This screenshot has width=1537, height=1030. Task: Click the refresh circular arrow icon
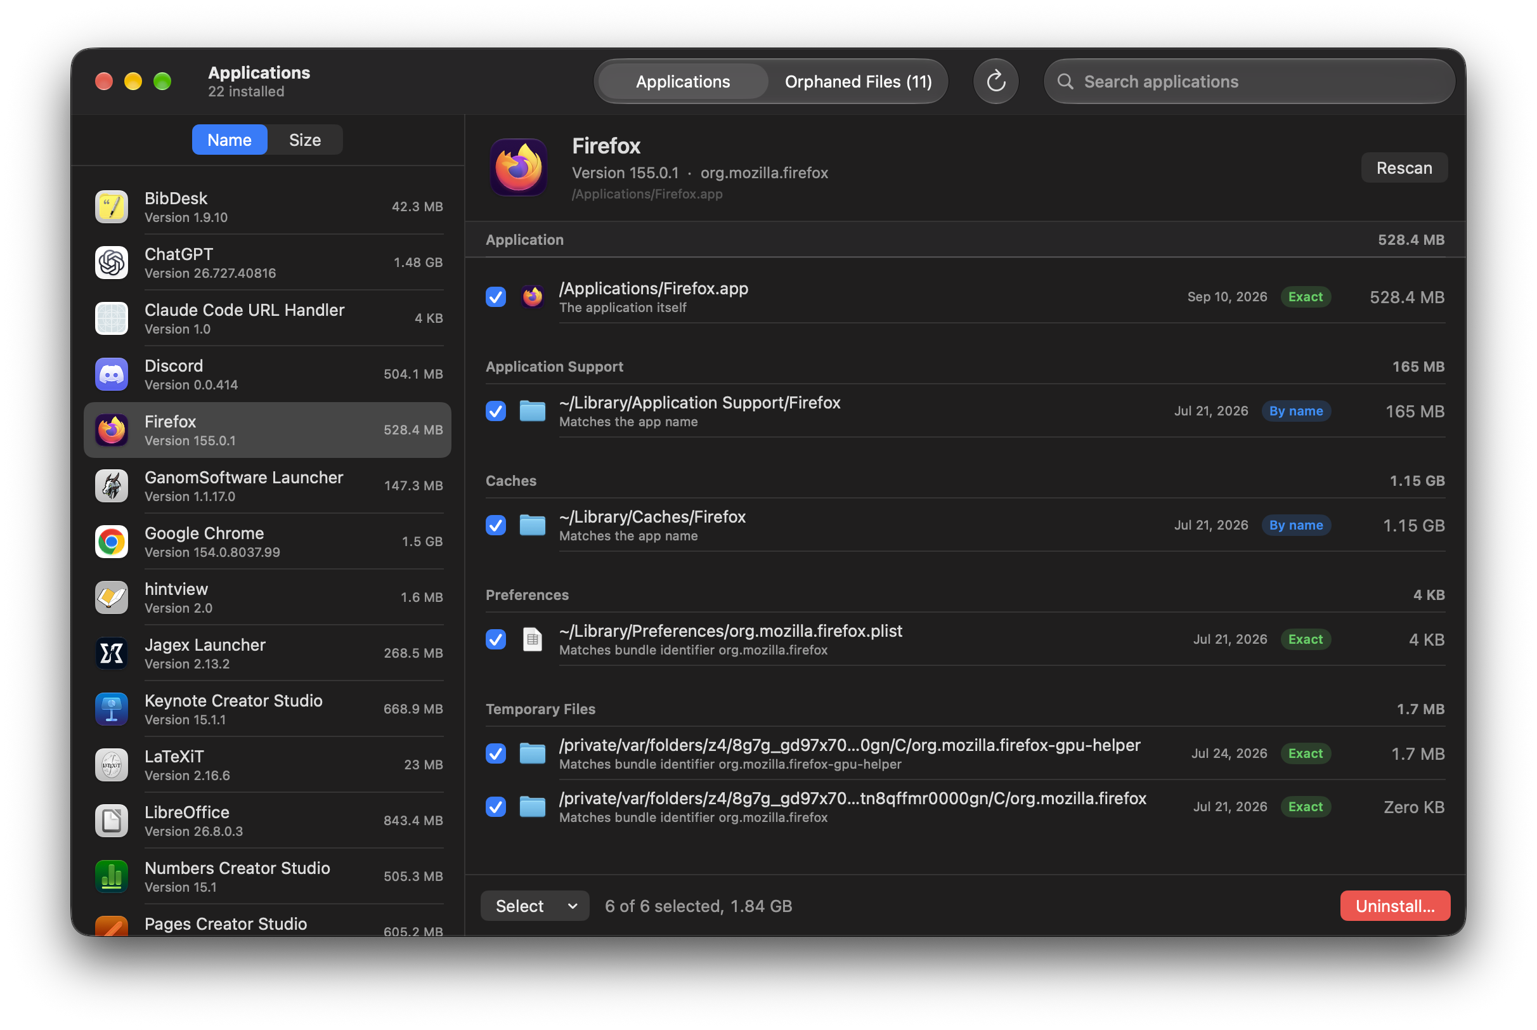996,81
